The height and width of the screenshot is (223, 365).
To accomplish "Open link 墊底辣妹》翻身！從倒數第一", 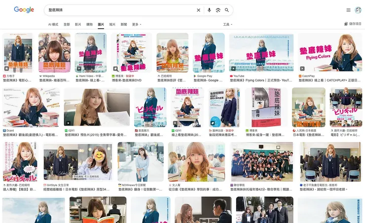I will point(141,189).
